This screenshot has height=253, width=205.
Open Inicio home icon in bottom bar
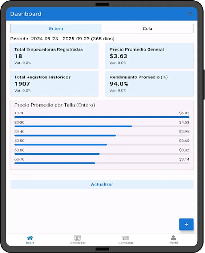click(30, 238)
